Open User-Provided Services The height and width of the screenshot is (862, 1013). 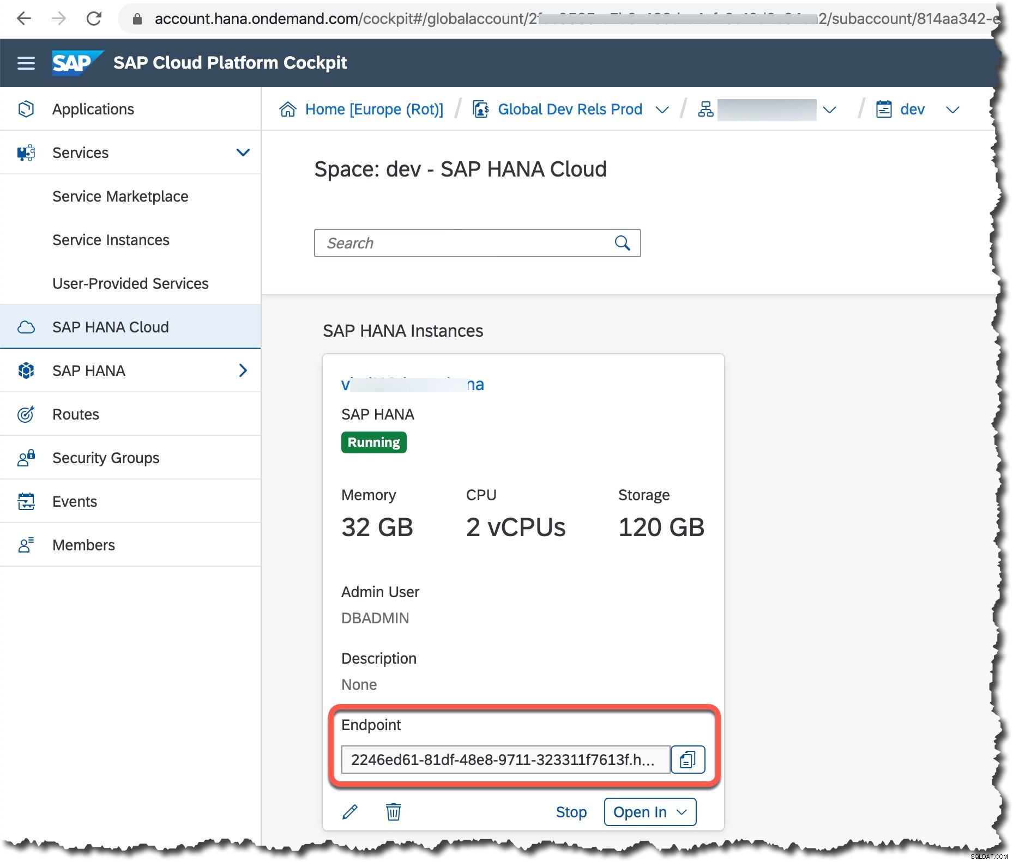[130, 283]
